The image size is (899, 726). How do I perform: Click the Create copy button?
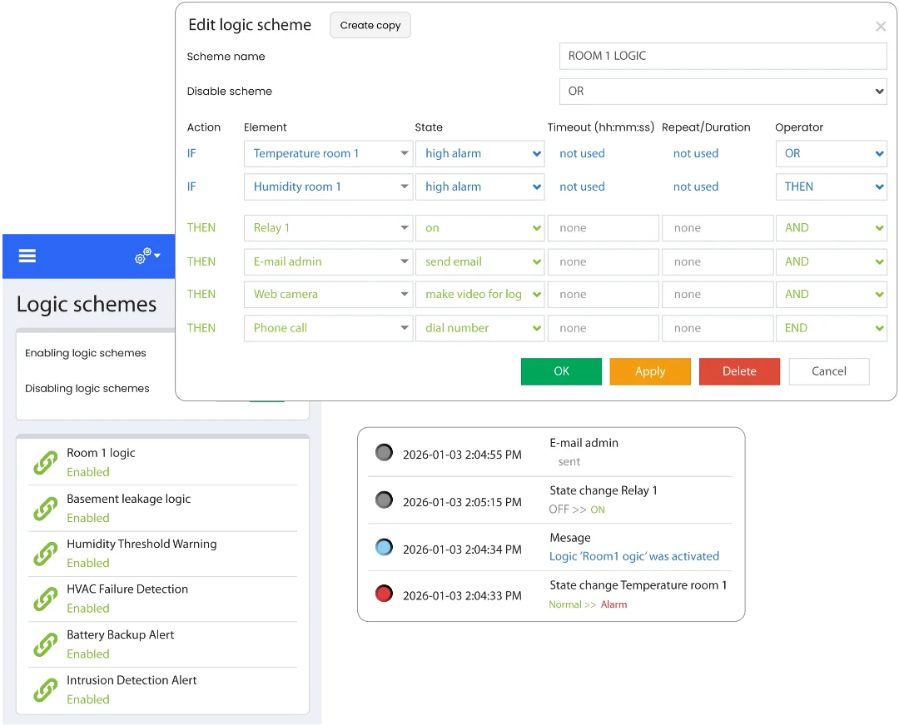point(370,25)
